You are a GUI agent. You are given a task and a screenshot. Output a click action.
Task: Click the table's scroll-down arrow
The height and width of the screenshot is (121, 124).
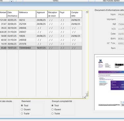pyautogui.click(x=87, y=95)
